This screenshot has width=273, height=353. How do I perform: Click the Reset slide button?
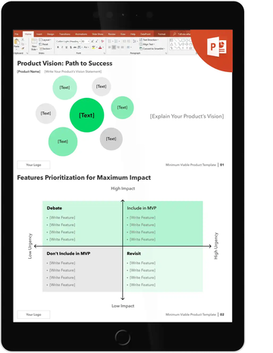43,44
